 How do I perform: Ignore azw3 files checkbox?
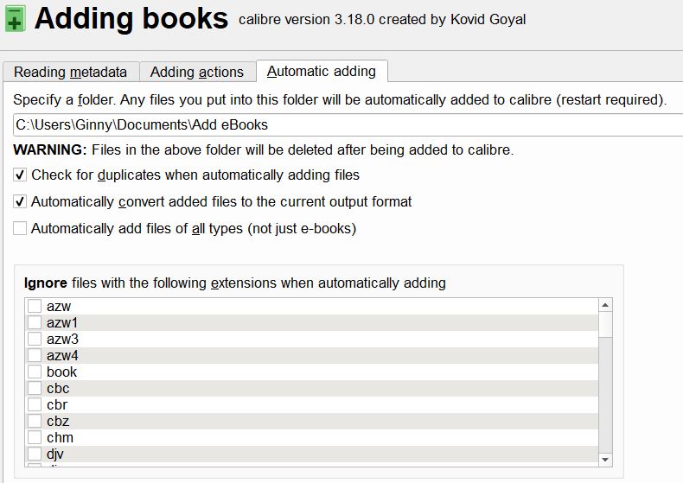point(35,339)
